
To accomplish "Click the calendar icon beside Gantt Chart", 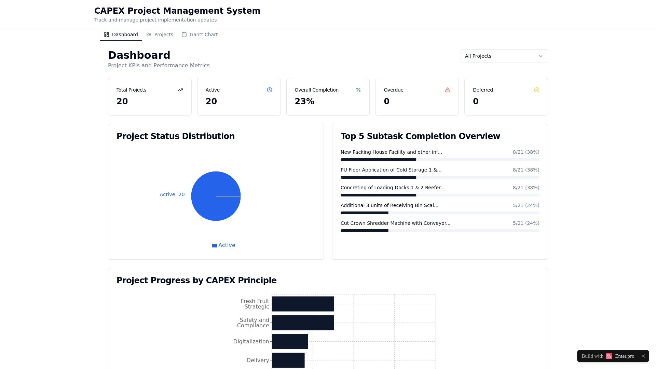I will click(x=184, y=35).
